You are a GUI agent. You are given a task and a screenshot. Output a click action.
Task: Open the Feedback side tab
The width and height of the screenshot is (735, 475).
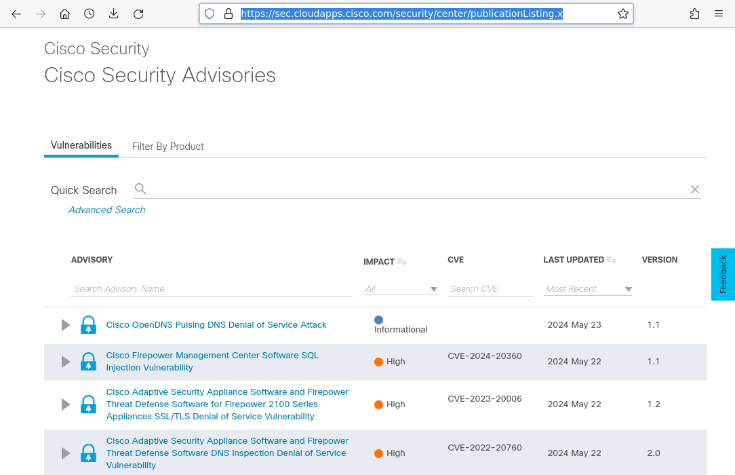[x=723, y=274]
